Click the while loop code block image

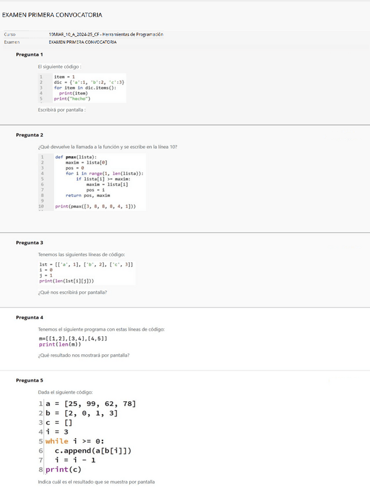click(x=87, y=437)
